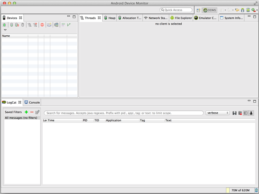259x194 pixels.
Task: Click Dump HPROF file icon
Action: pos(17,25)
